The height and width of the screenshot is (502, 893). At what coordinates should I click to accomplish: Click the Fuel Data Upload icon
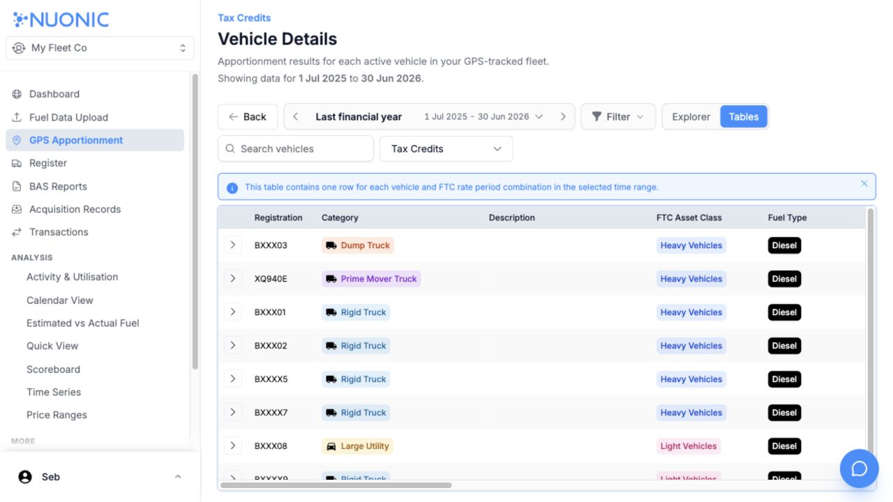coord(17,117)
